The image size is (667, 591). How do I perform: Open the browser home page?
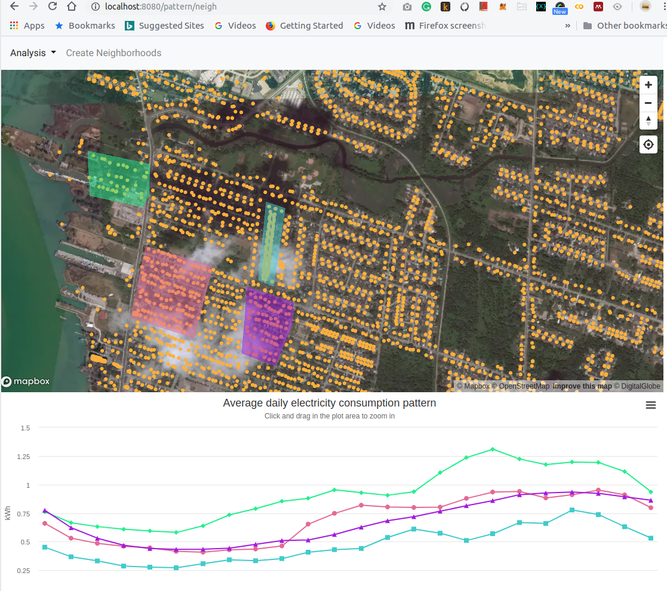click(x=72, y=7)
